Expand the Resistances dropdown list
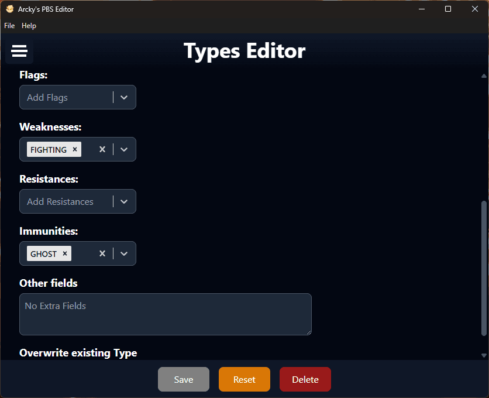The height and width of the screenshot is (398, 489). pyautogui.click(x=124, y=201)
